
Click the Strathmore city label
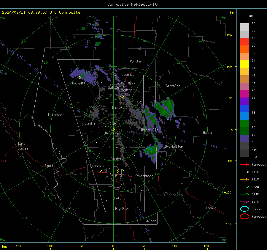[144, 176]
